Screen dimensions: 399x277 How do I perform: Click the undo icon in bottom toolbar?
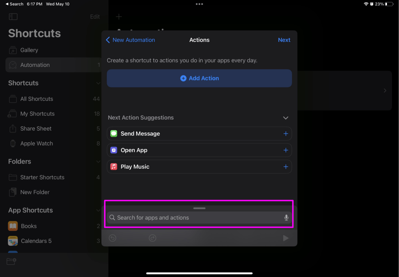tap(113, 238)
